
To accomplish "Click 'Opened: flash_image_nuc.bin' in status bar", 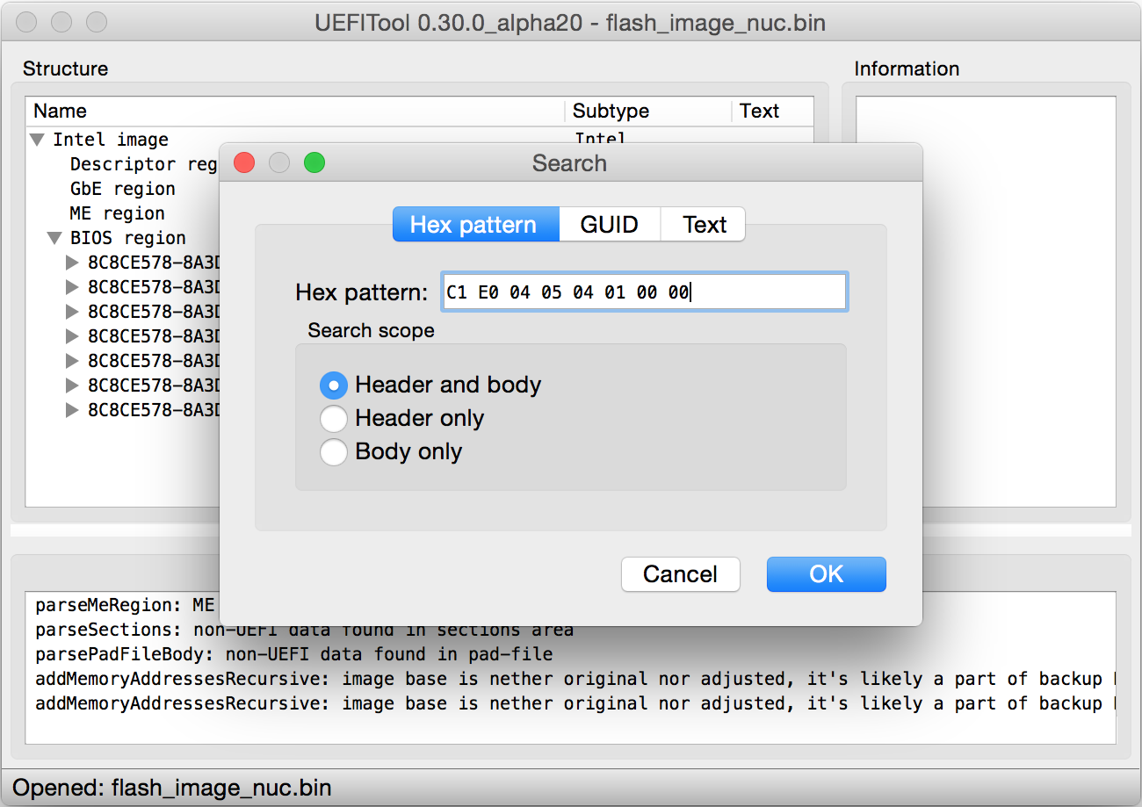I will pos(172,788).
